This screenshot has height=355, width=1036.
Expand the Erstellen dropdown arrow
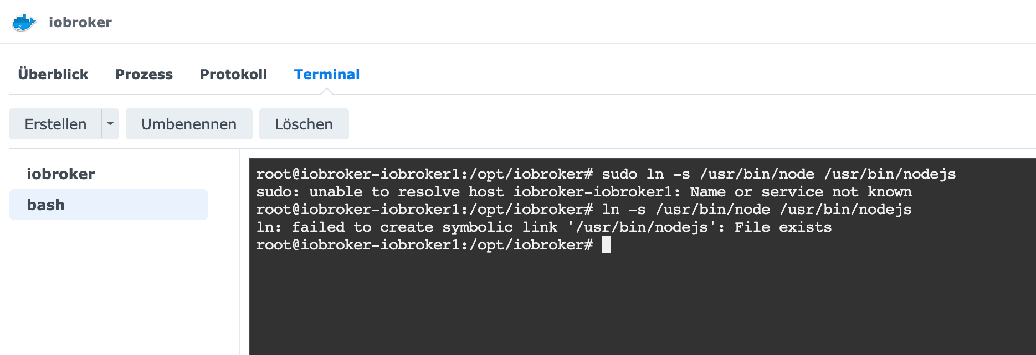[x=110, y=124]
